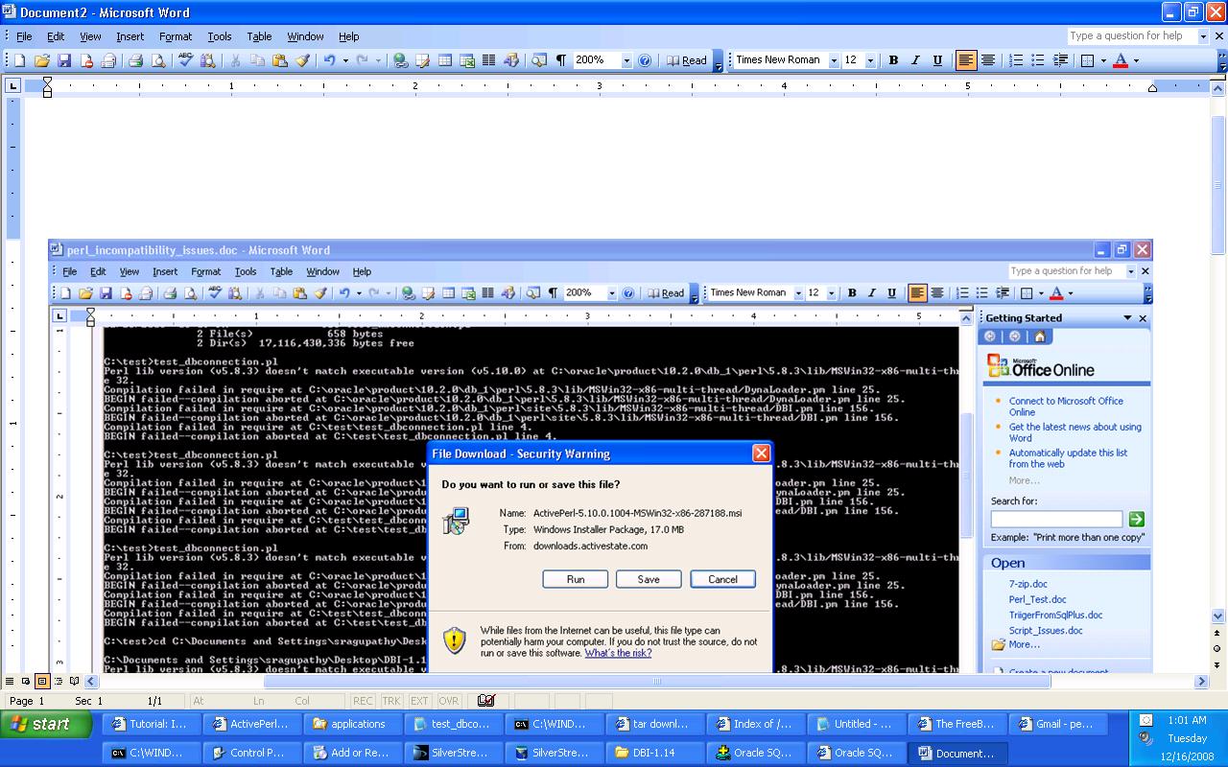Create a new blank document in Document2 toolbar

pyautogui.click(x=20, y=60)
